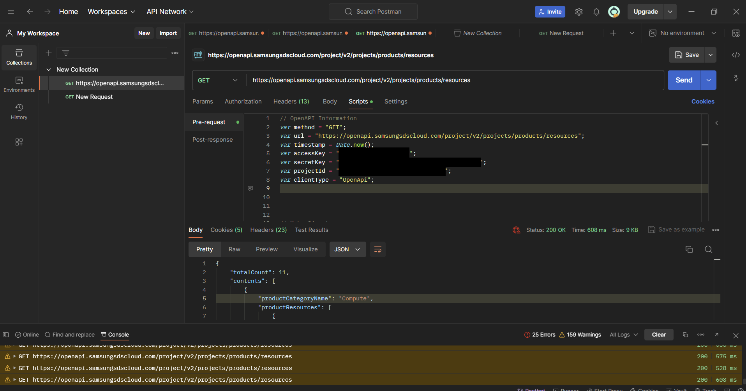Open the Send options dropdown arrow
Screen dimensions: 746x391
tap(709, 80)
